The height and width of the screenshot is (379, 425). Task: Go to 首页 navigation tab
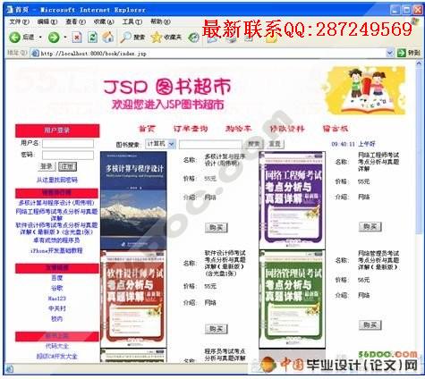147,129
